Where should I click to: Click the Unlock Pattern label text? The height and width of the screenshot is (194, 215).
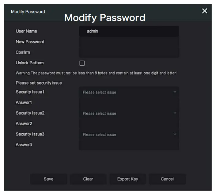point(30,63)
